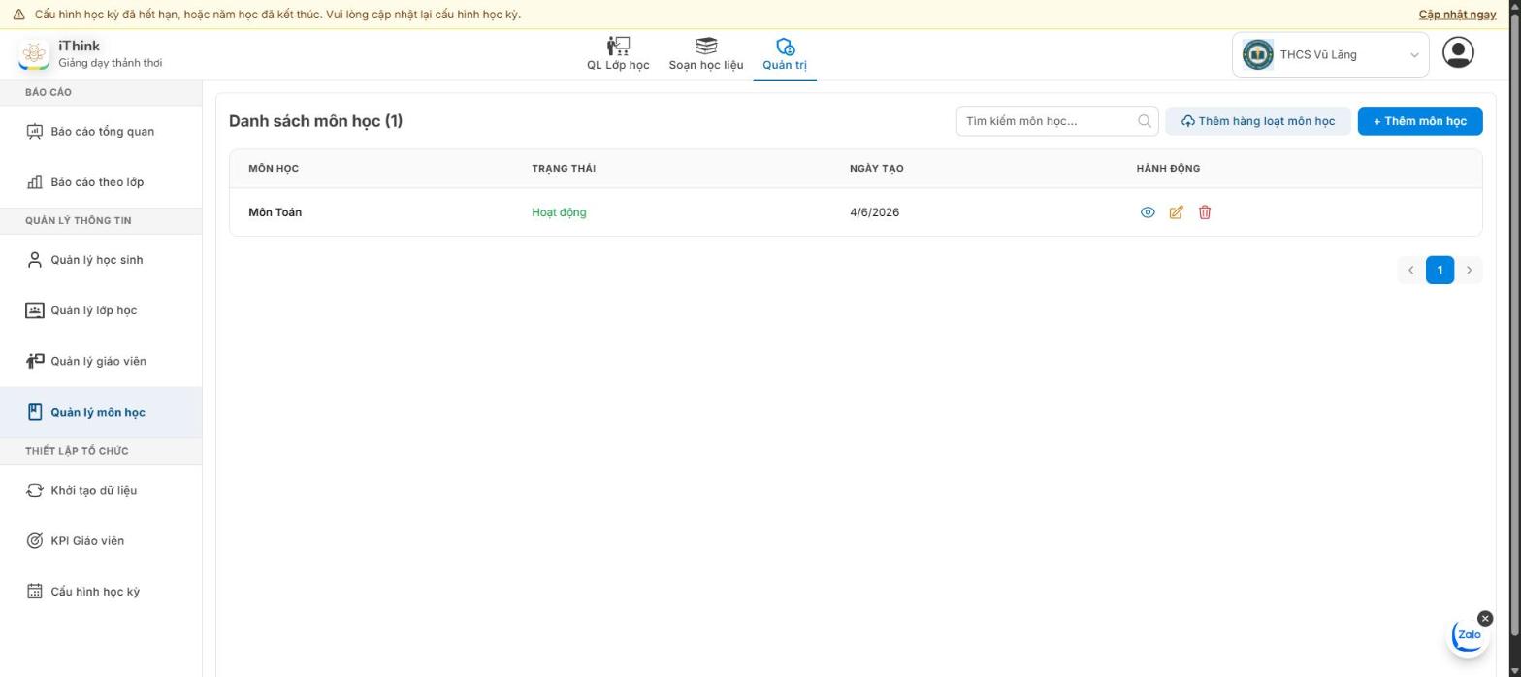Screen dimensions: 1521x677
Task: Select the Quản trị tab
Action: pos(785,54)
